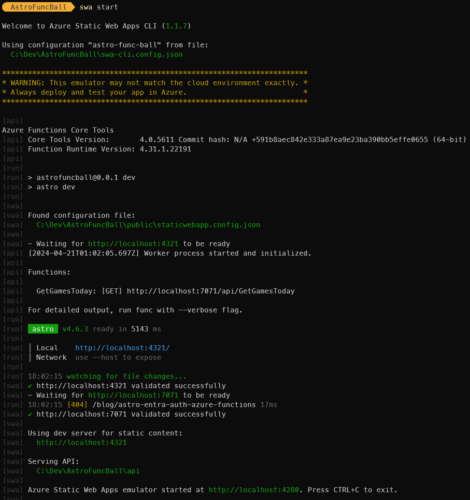Open localhost:4321 link in first Waiting line

pos(133,244)
